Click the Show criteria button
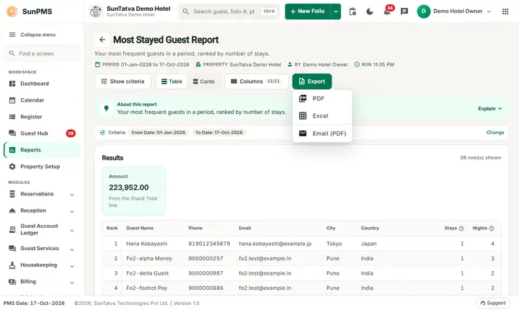Viewport: 519px width, 310px height. click(123, 81)
